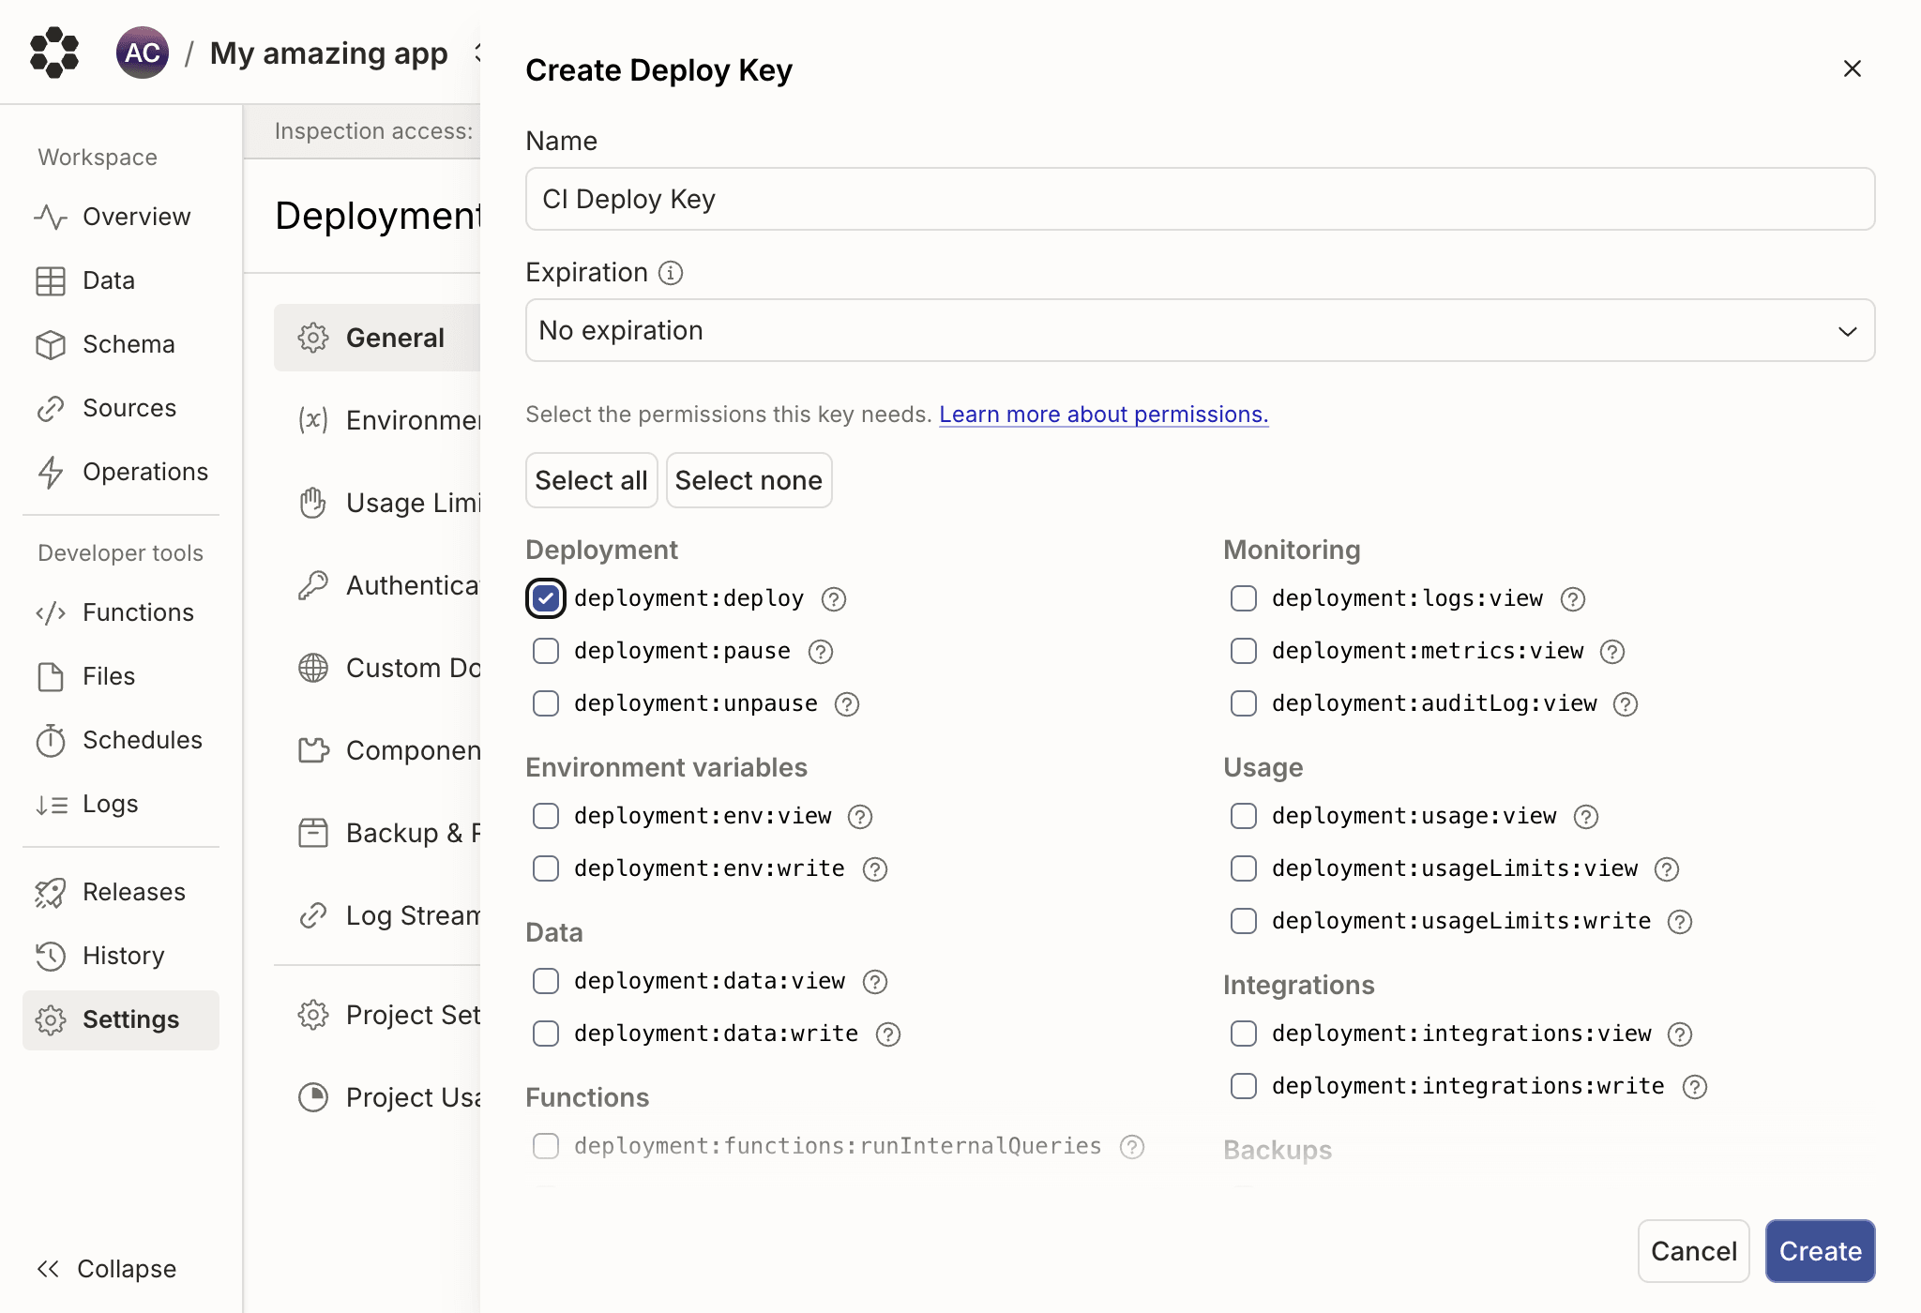Check the deployment:usage:view checkbox
This screenshot has width=1921, height=1313.
(x=1244, y=816)
